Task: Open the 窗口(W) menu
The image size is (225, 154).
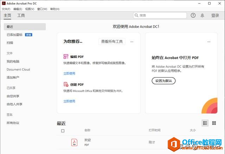Action: pyautogui.click(x=42, y=9)
